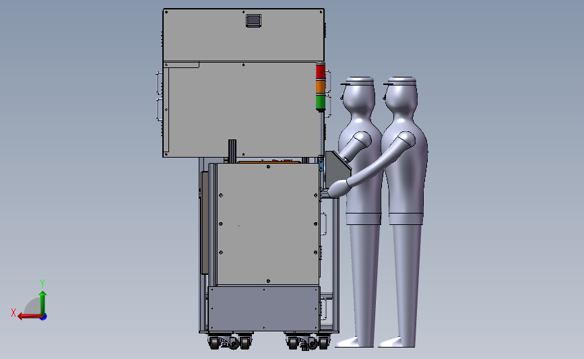This screenshot has width=584, height=359.
Task: Pick the leftmost caster wheel
Action: tap(214, 343)
